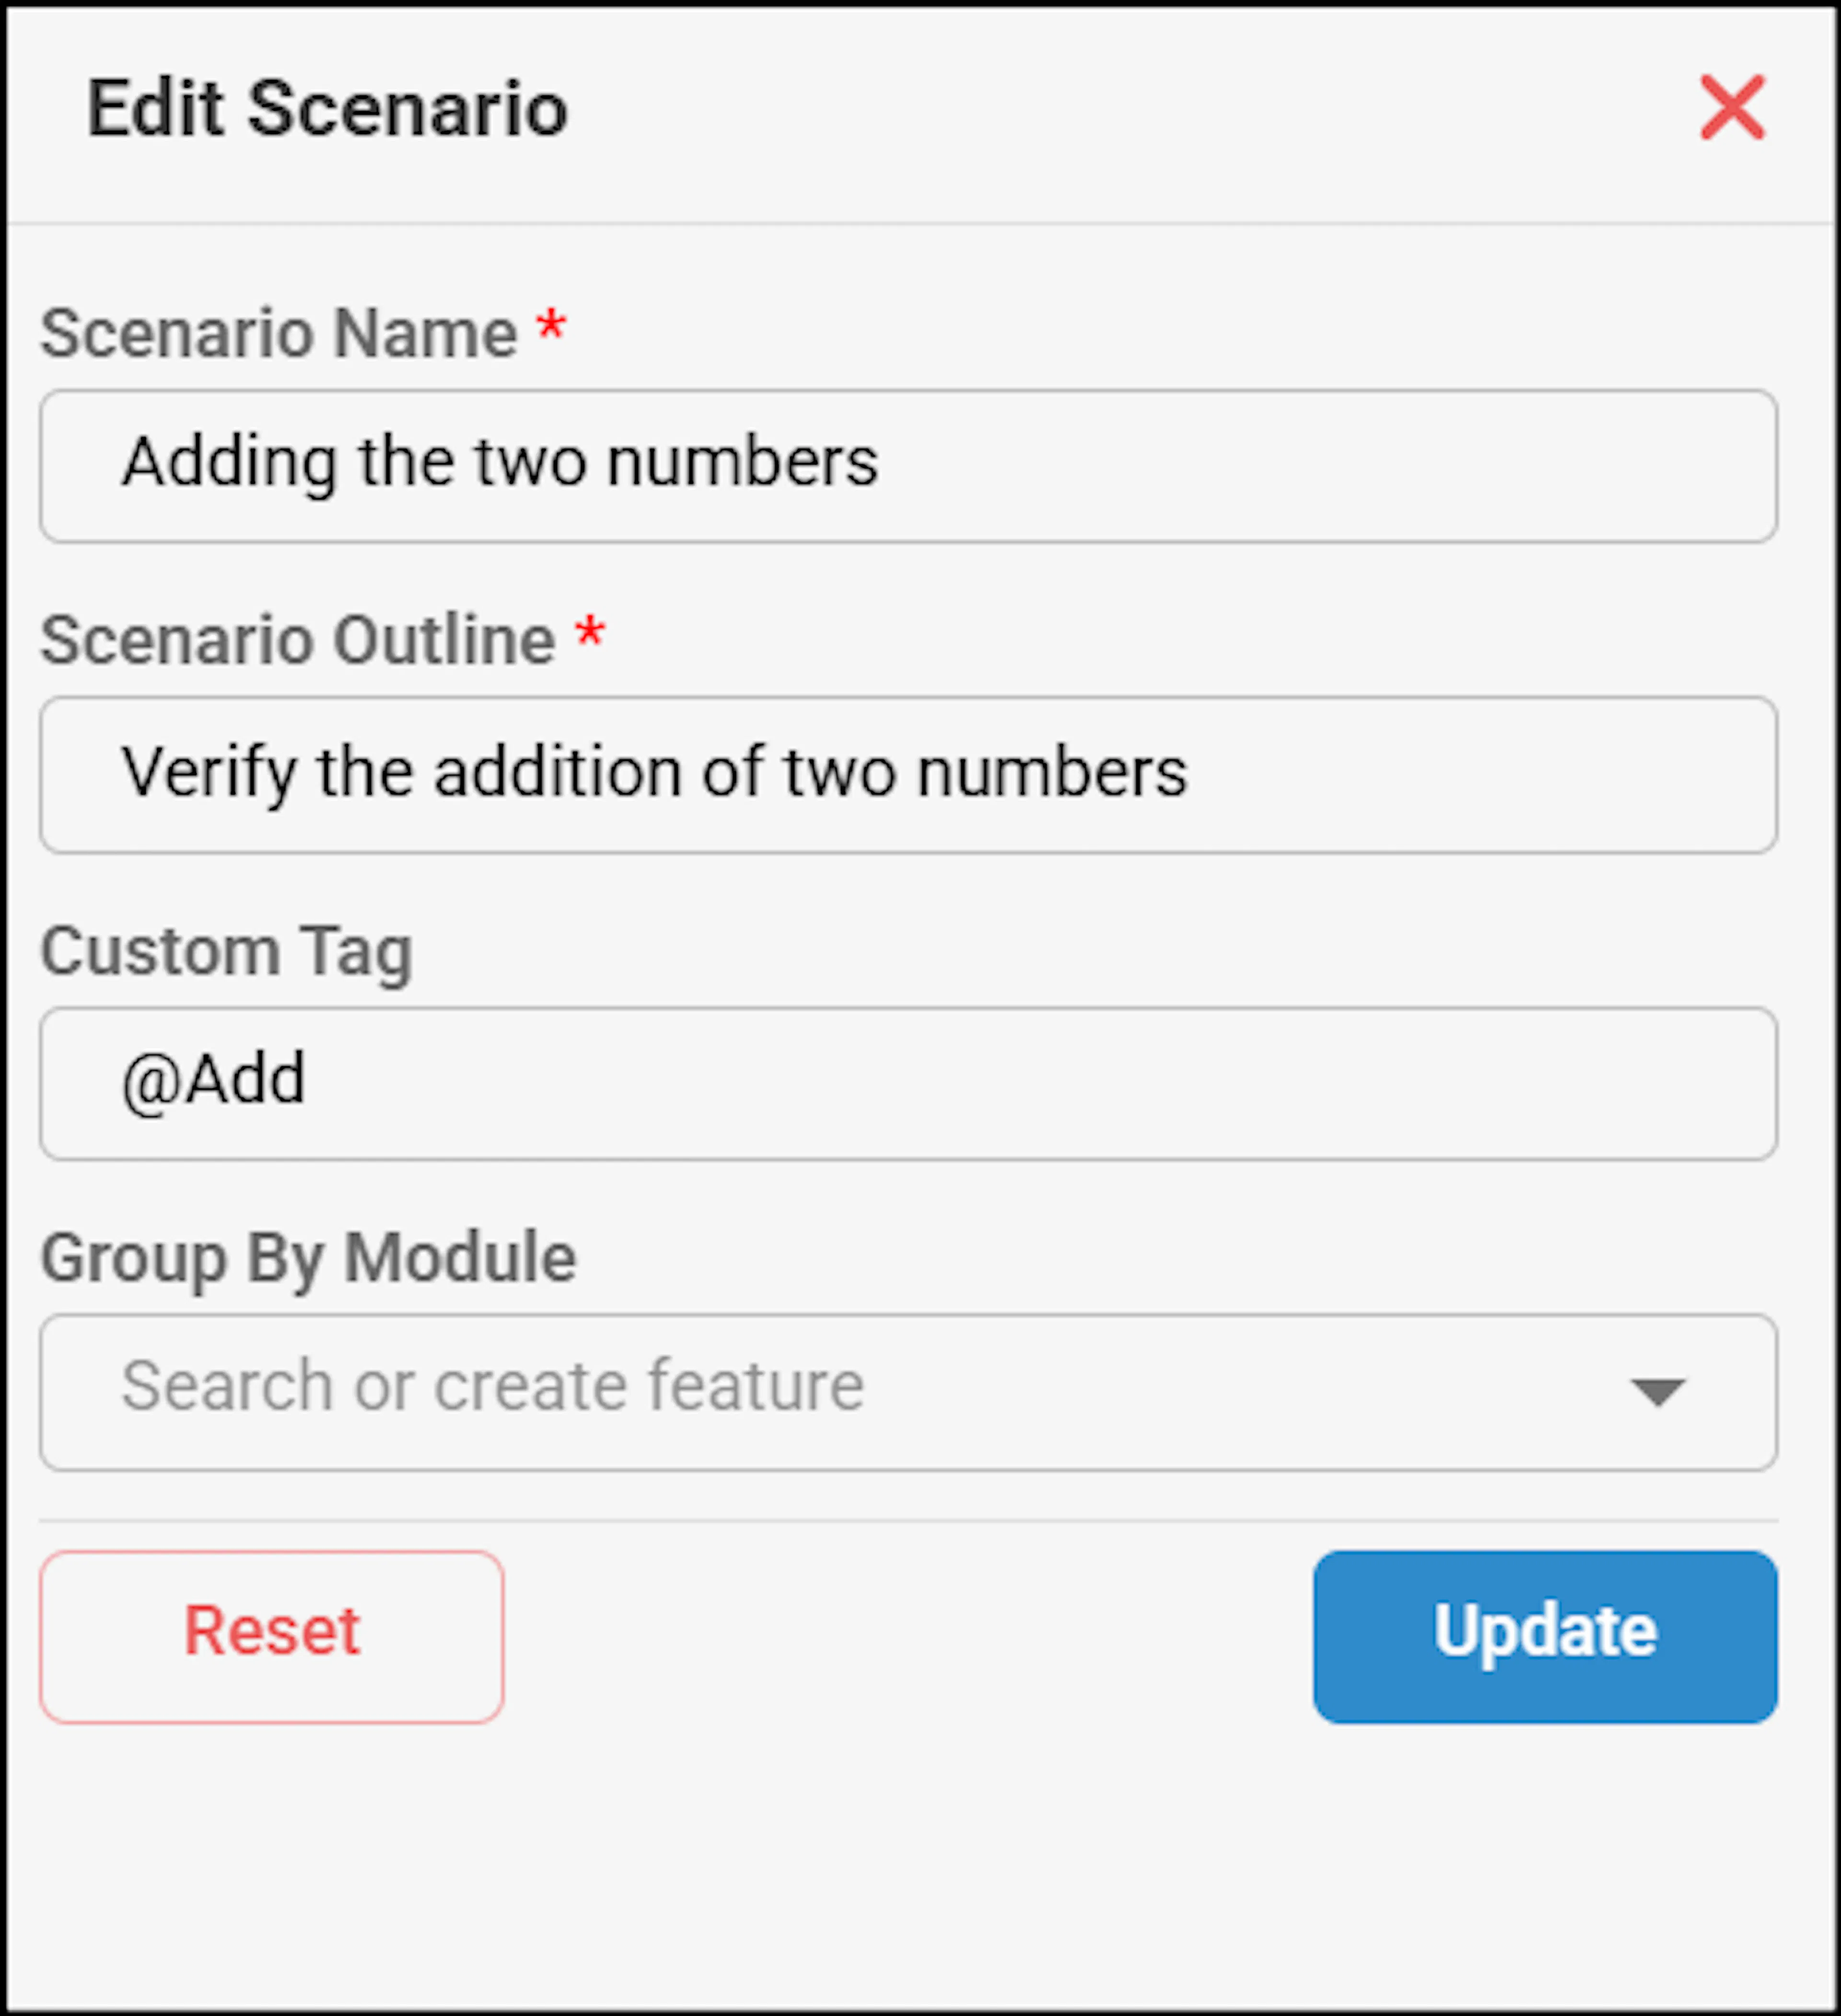This screenshot has height=2016, width=1841.
Task: Open the Group By Module combo box
Action: pos(908,1392)
